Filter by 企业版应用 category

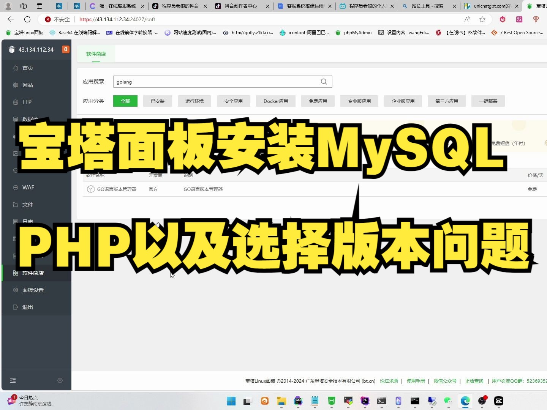(403, 101)
